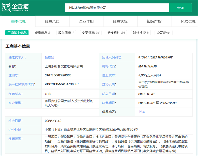Open the 公司简介 section
The image size is (198, 156).
163,33
